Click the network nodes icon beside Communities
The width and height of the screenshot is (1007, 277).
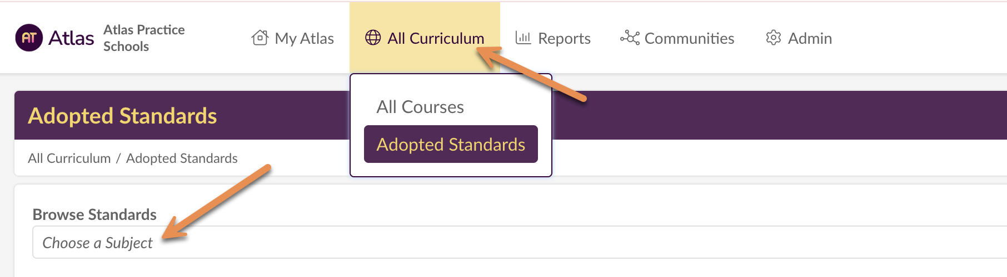coord(630,38)
